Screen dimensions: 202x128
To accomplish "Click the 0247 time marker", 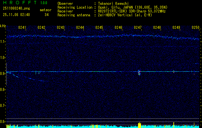I will [138, 28].
